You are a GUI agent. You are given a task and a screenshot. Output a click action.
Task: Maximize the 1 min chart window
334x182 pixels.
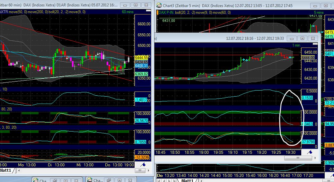[x=302, y=38]
